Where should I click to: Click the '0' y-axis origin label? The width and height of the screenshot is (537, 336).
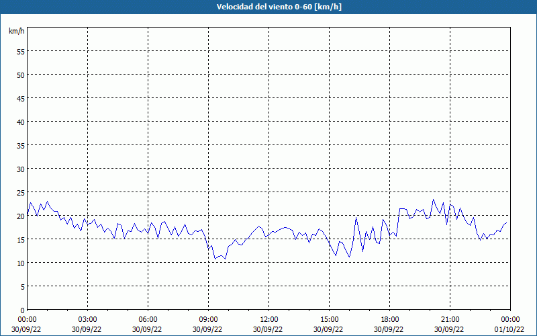(23, 310)
